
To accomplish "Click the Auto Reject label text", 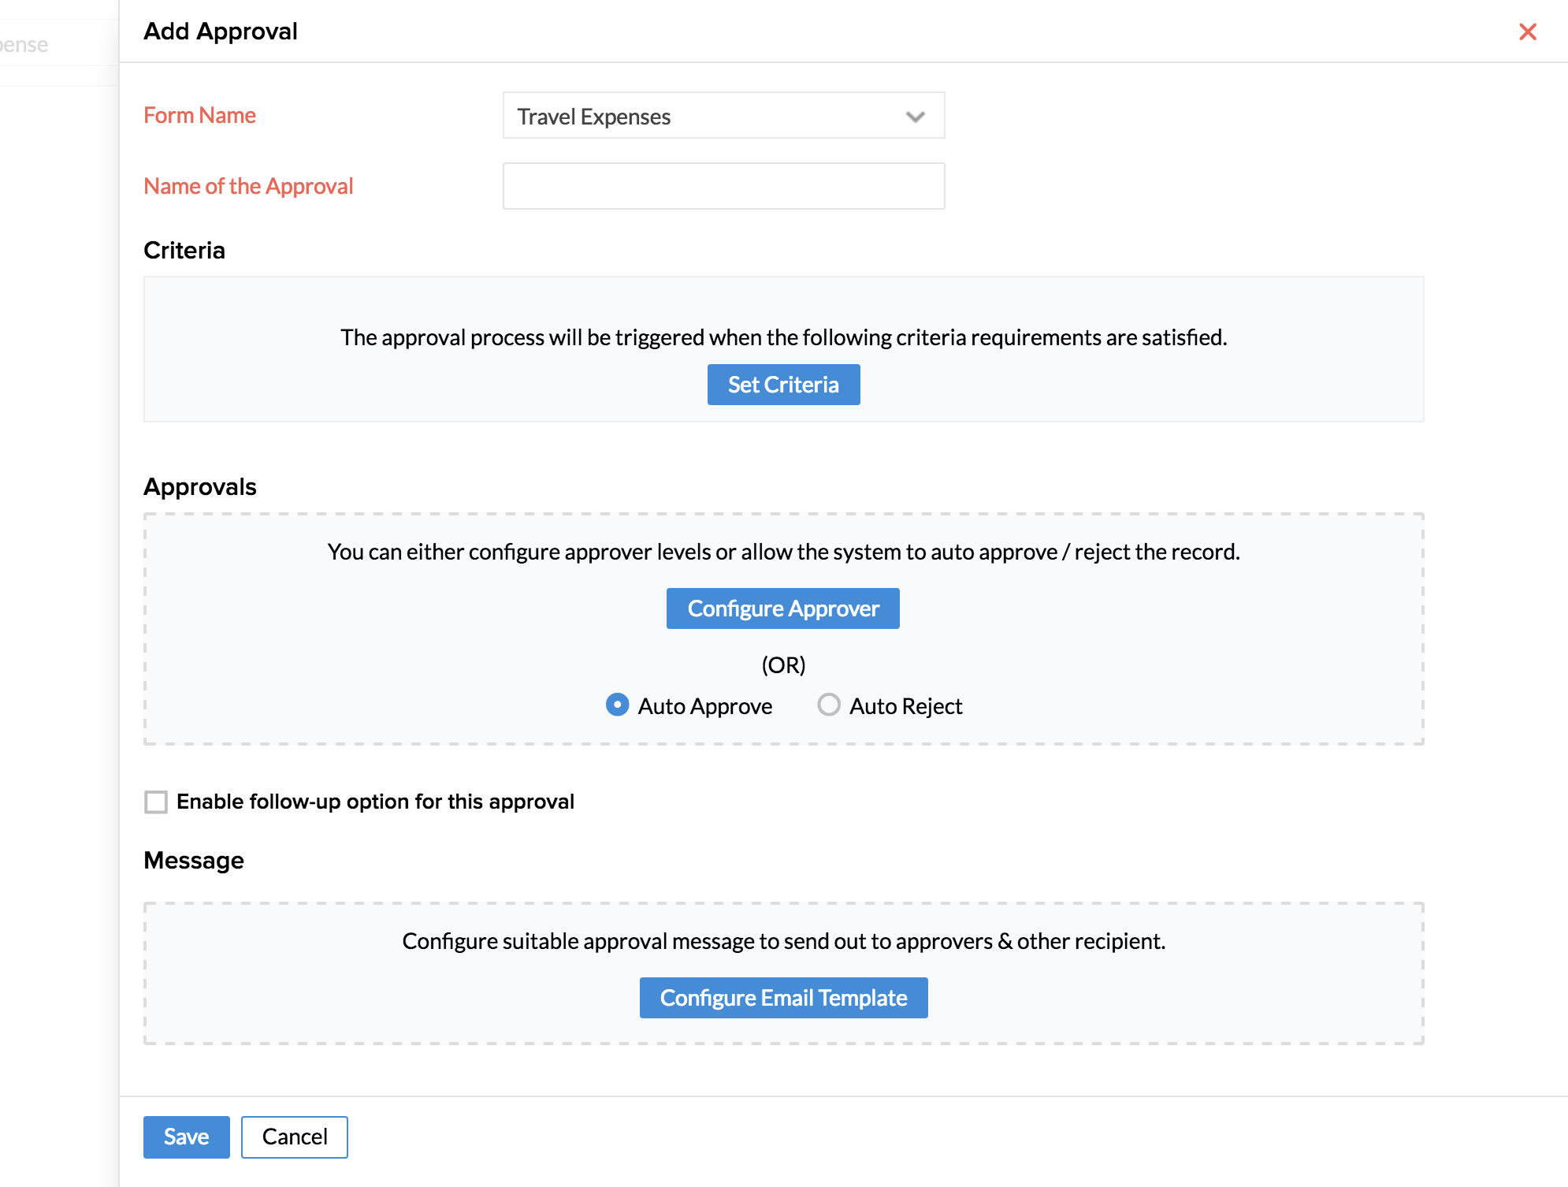I will [905, 706].
